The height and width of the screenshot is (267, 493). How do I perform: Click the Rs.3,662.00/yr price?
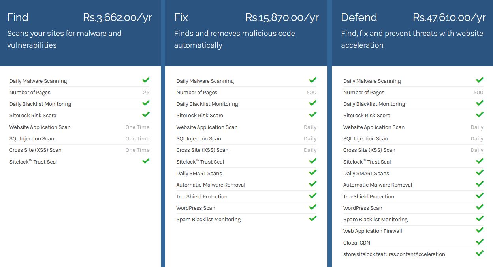click(117, 18)
